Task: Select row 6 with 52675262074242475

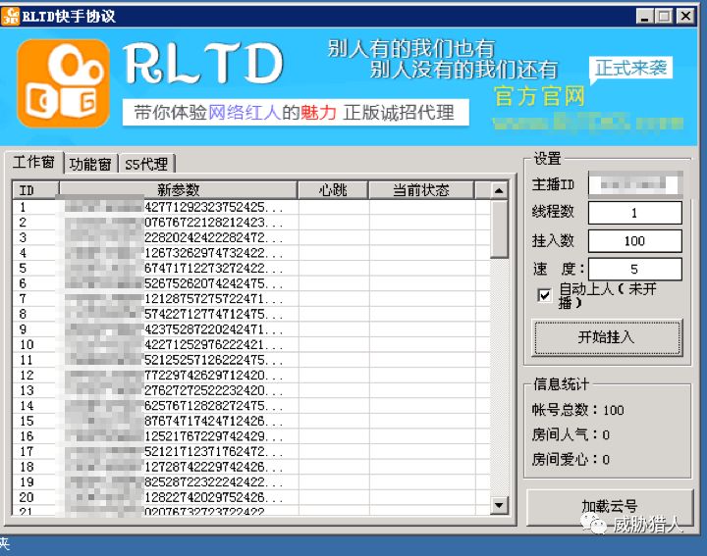Action: [x=251, y=283]
